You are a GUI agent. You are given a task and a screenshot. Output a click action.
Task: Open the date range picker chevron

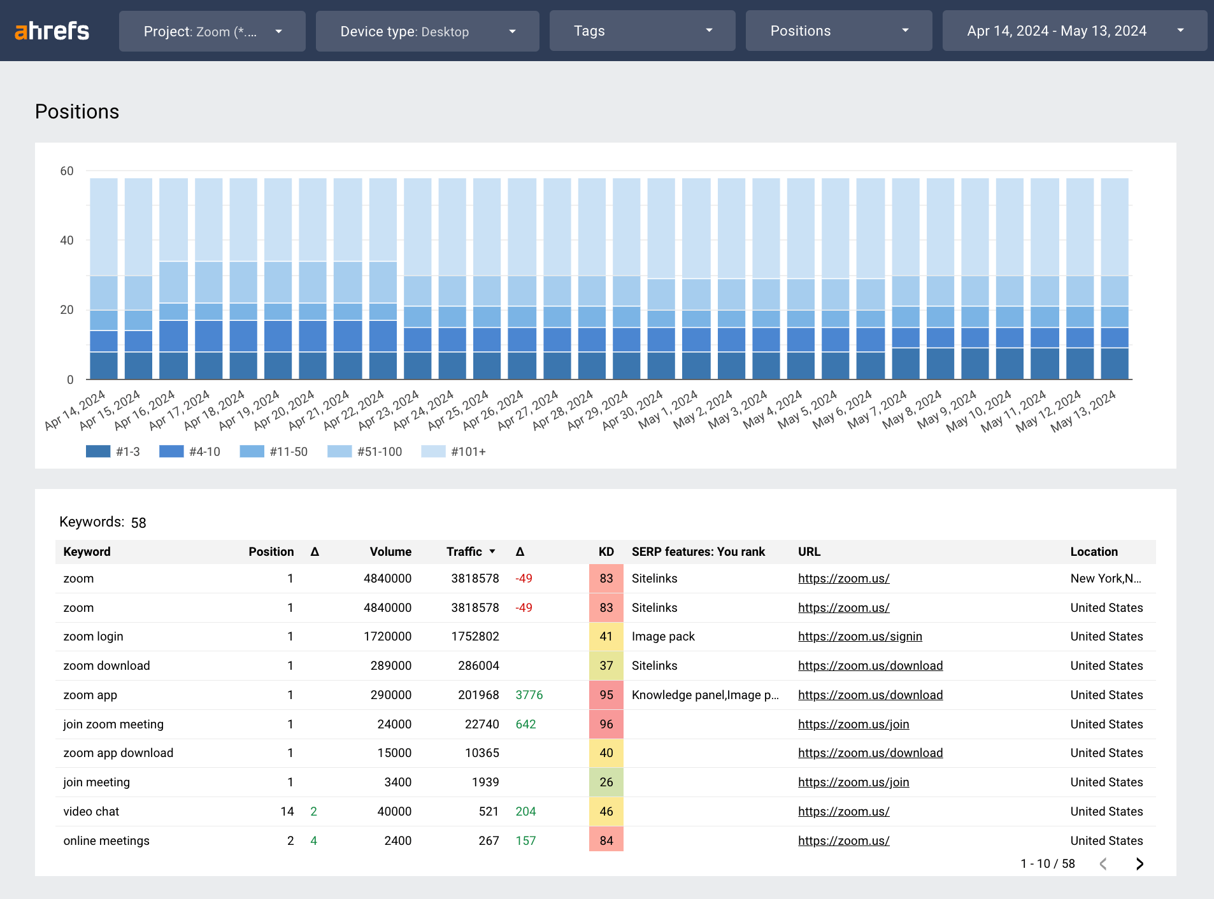click(x=1182, y=30)
